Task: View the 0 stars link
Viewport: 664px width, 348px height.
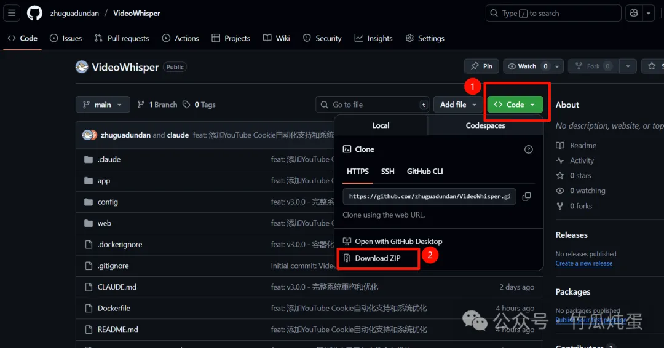Action: click(574, 176)
